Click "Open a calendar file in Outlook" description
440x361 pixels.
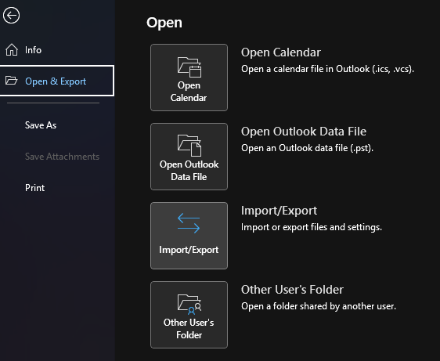click(327, 69)
